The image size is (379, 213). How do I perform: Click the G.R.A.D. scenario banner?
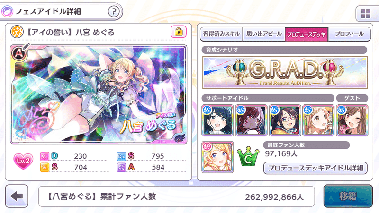coord(285,73)
